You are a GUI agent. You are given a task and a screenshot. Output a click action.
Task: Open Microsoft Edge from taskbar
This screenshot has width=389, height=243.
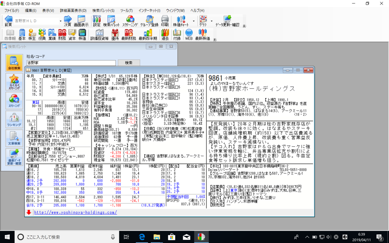pyautogui.click(x=142, y=237)
